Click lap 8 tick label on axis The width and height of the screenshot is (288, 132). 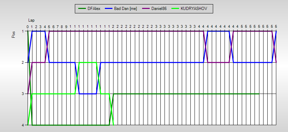click(62, 27)
